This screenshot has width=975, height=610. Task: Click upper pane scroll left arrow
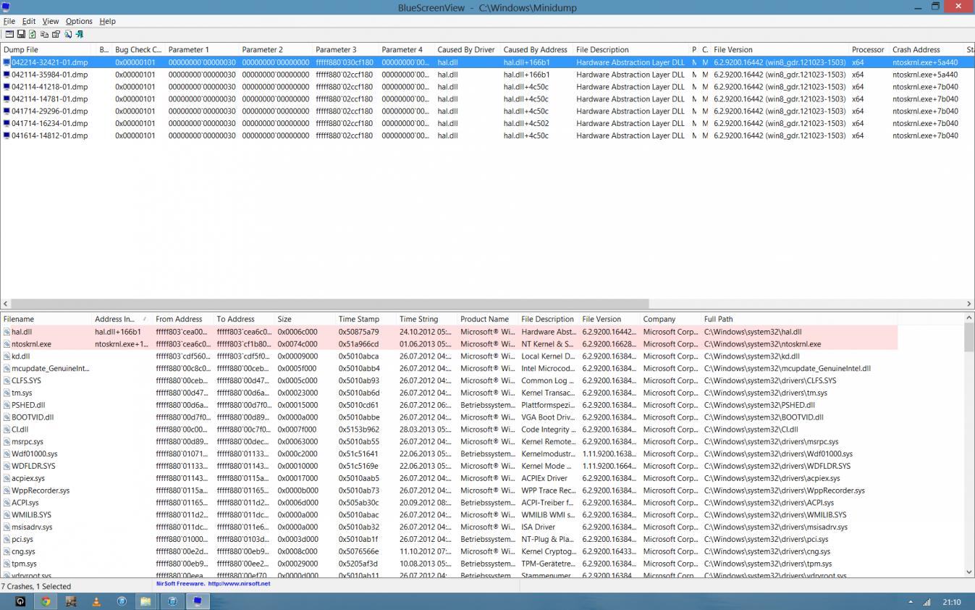(x=5, y=304)
